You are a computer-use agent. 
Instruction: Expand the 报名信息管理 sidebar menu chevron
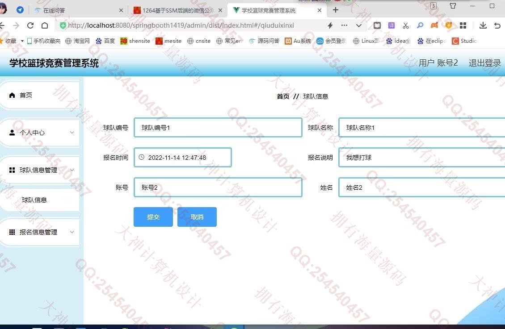[72, 232]
